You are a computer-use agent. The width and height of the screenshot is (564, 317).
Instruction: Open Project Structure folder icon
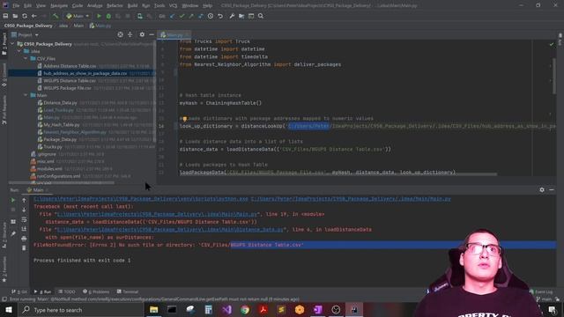point(241,16)
